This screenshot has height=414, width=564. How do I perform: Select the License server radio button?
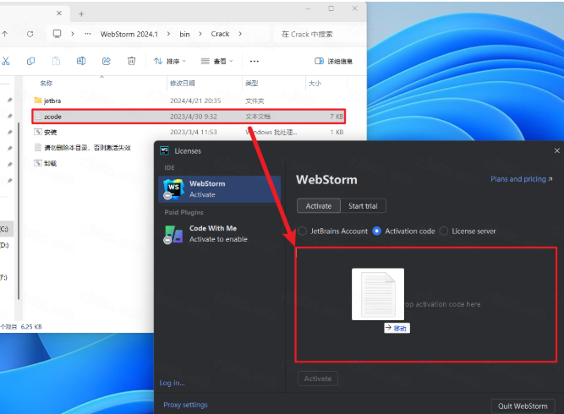pyautogui.click(x=444, y=231)
